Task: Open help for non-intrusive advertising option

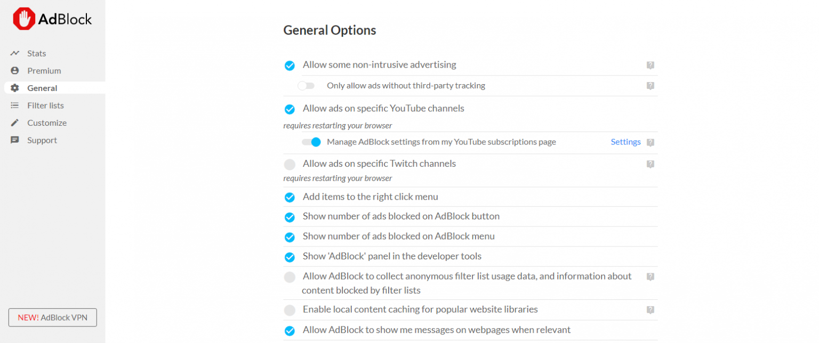Action: [x=651, y=65]
